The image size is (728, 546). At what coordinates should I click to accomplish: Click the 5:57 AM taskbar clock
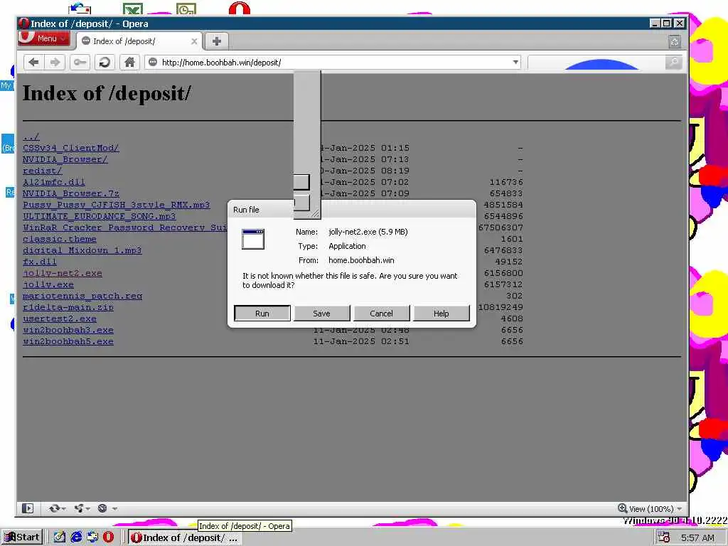click(x=697, y=537)
